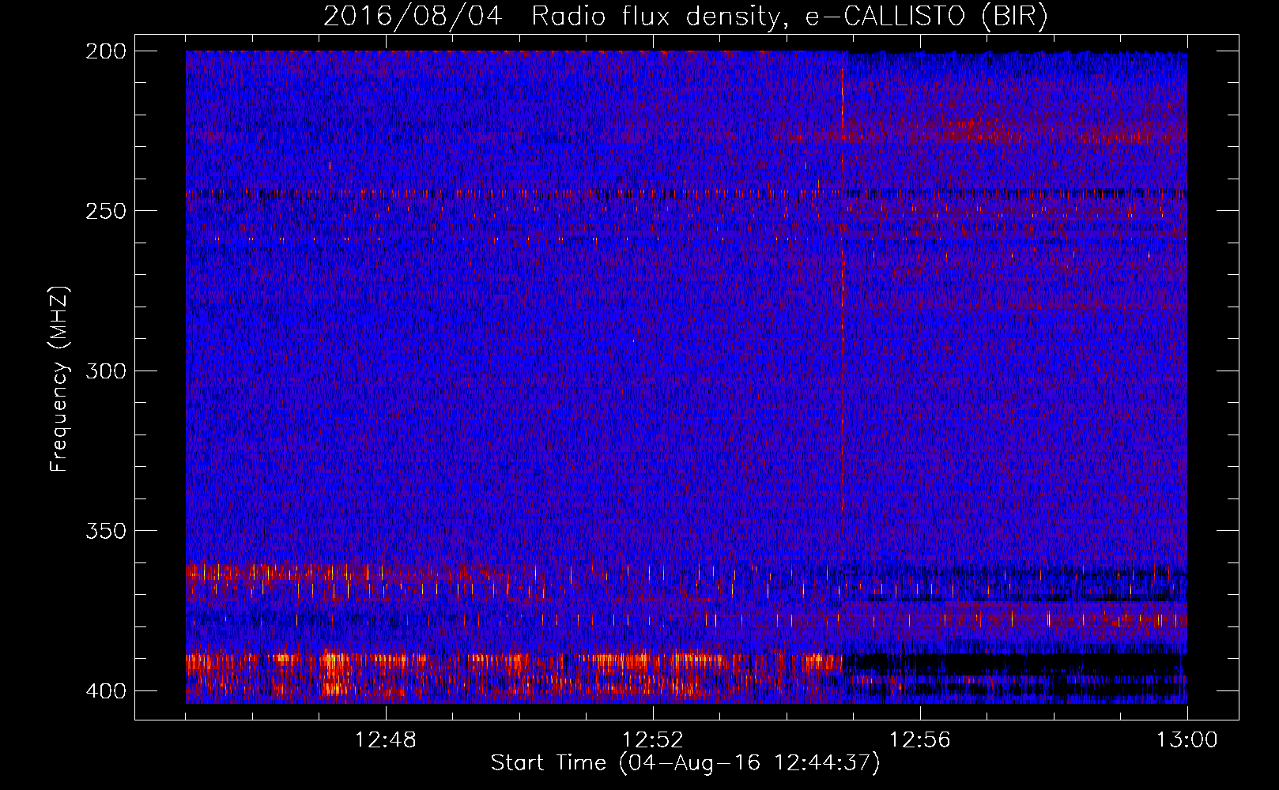Click the "Start Time (04-Aug-16 12:44:37)" axis label

[x=685, y=763]
